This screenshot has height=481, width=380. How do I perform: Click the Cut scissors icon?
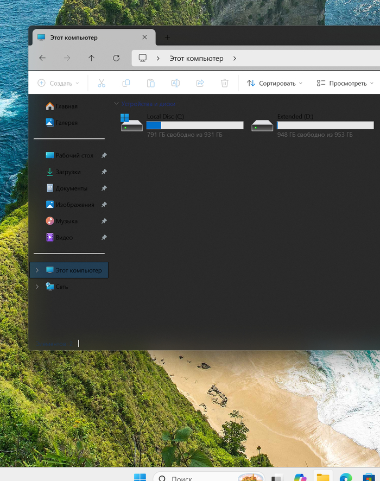tap(102, 83)
